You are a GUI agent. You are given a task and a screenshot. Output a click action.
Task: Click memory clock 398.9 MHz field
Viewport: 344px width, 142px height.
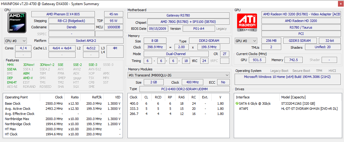click(155, 47)
